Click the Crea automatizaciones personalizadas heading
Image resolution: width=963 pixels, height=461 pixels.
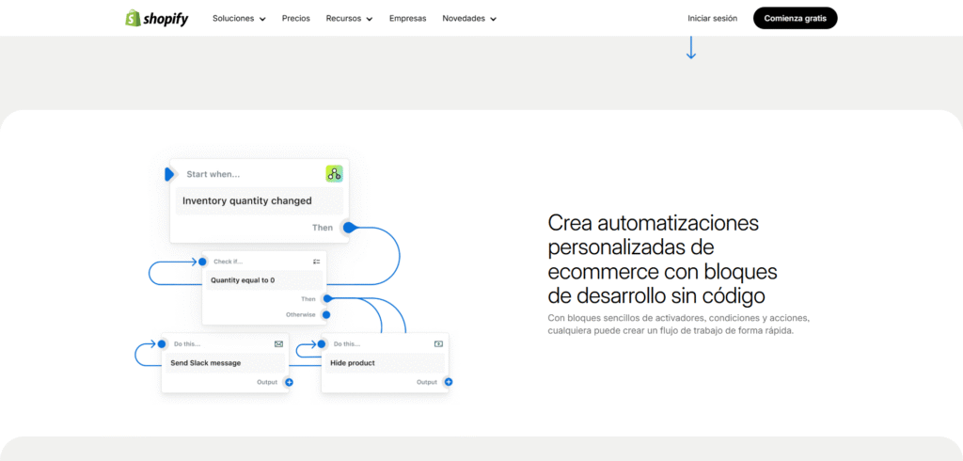(x=663, y=259)
